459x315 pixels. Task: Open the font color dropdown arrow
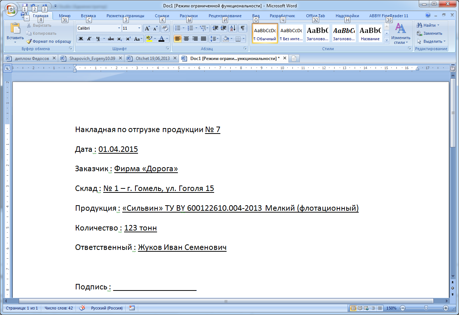click(x=167, y=38)
